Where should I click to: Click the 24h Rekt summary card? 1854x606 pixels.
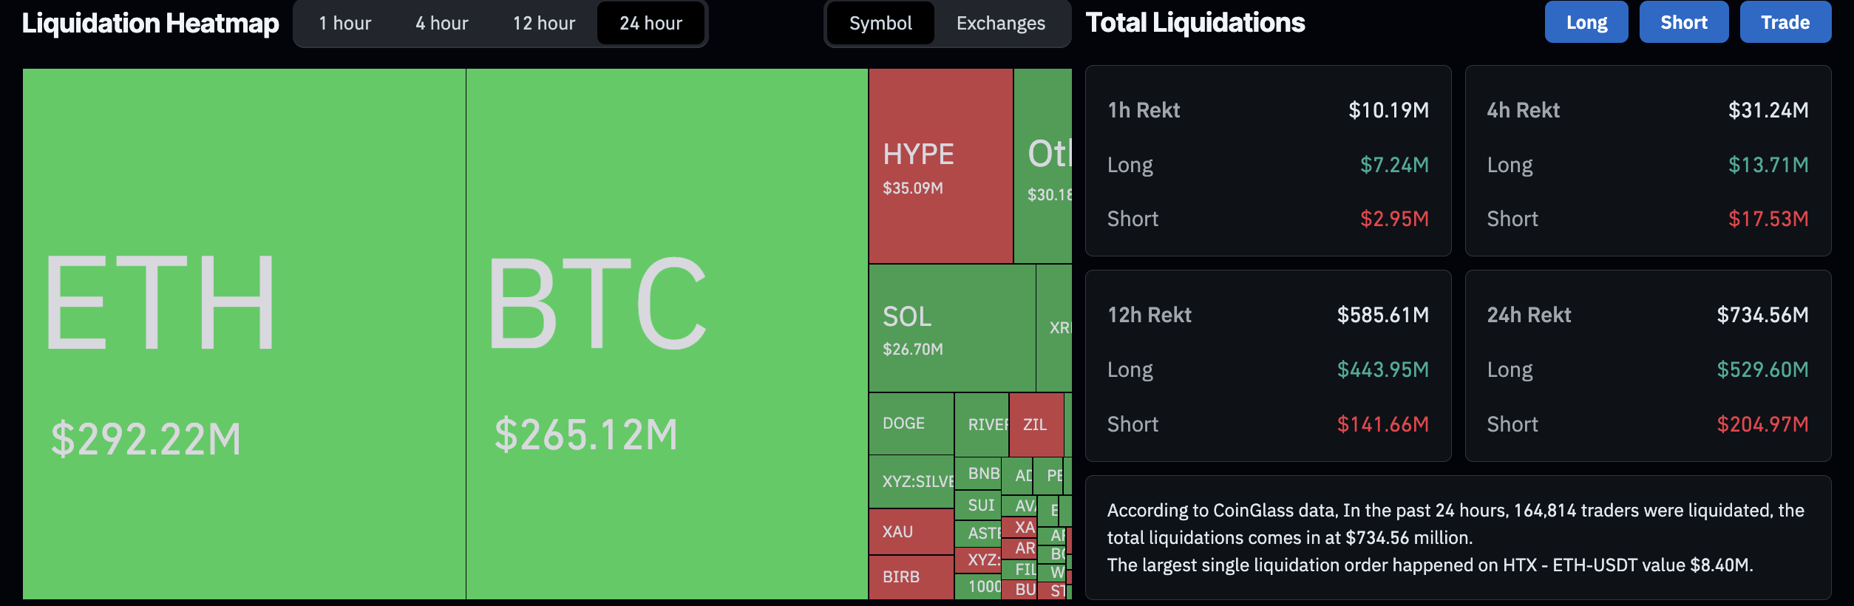pyautogui.click(x=1647, y=366)
